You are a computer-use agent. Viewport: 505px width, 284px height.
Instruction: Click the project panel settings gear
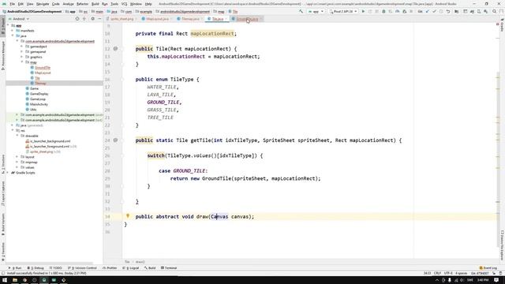click(x=93, y=19)
